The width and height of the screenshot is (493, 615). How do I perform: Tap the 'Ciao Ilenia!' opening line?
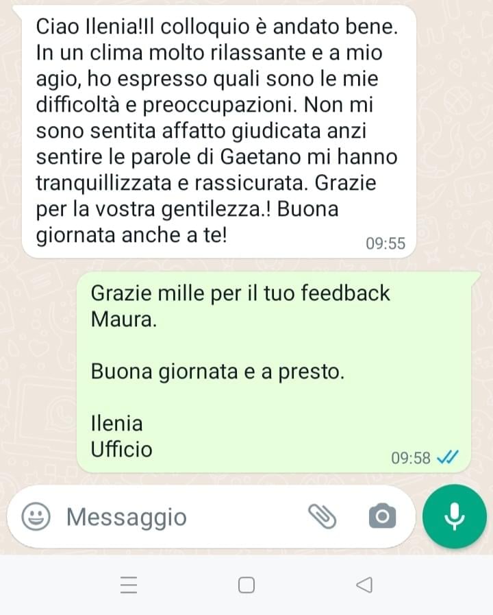(x=90, y=27)
